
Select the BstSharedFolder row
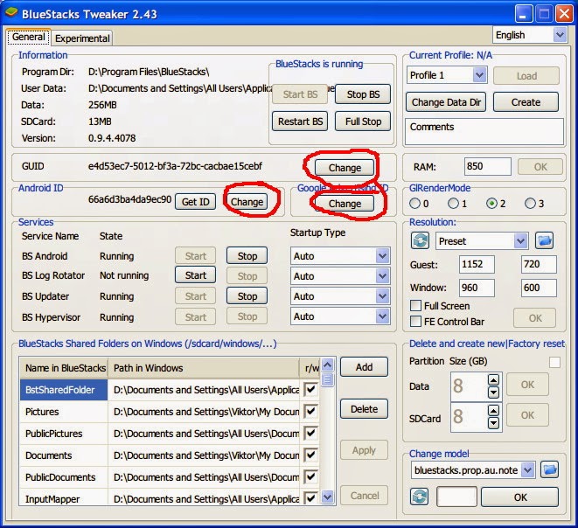(x=170, y=390)
